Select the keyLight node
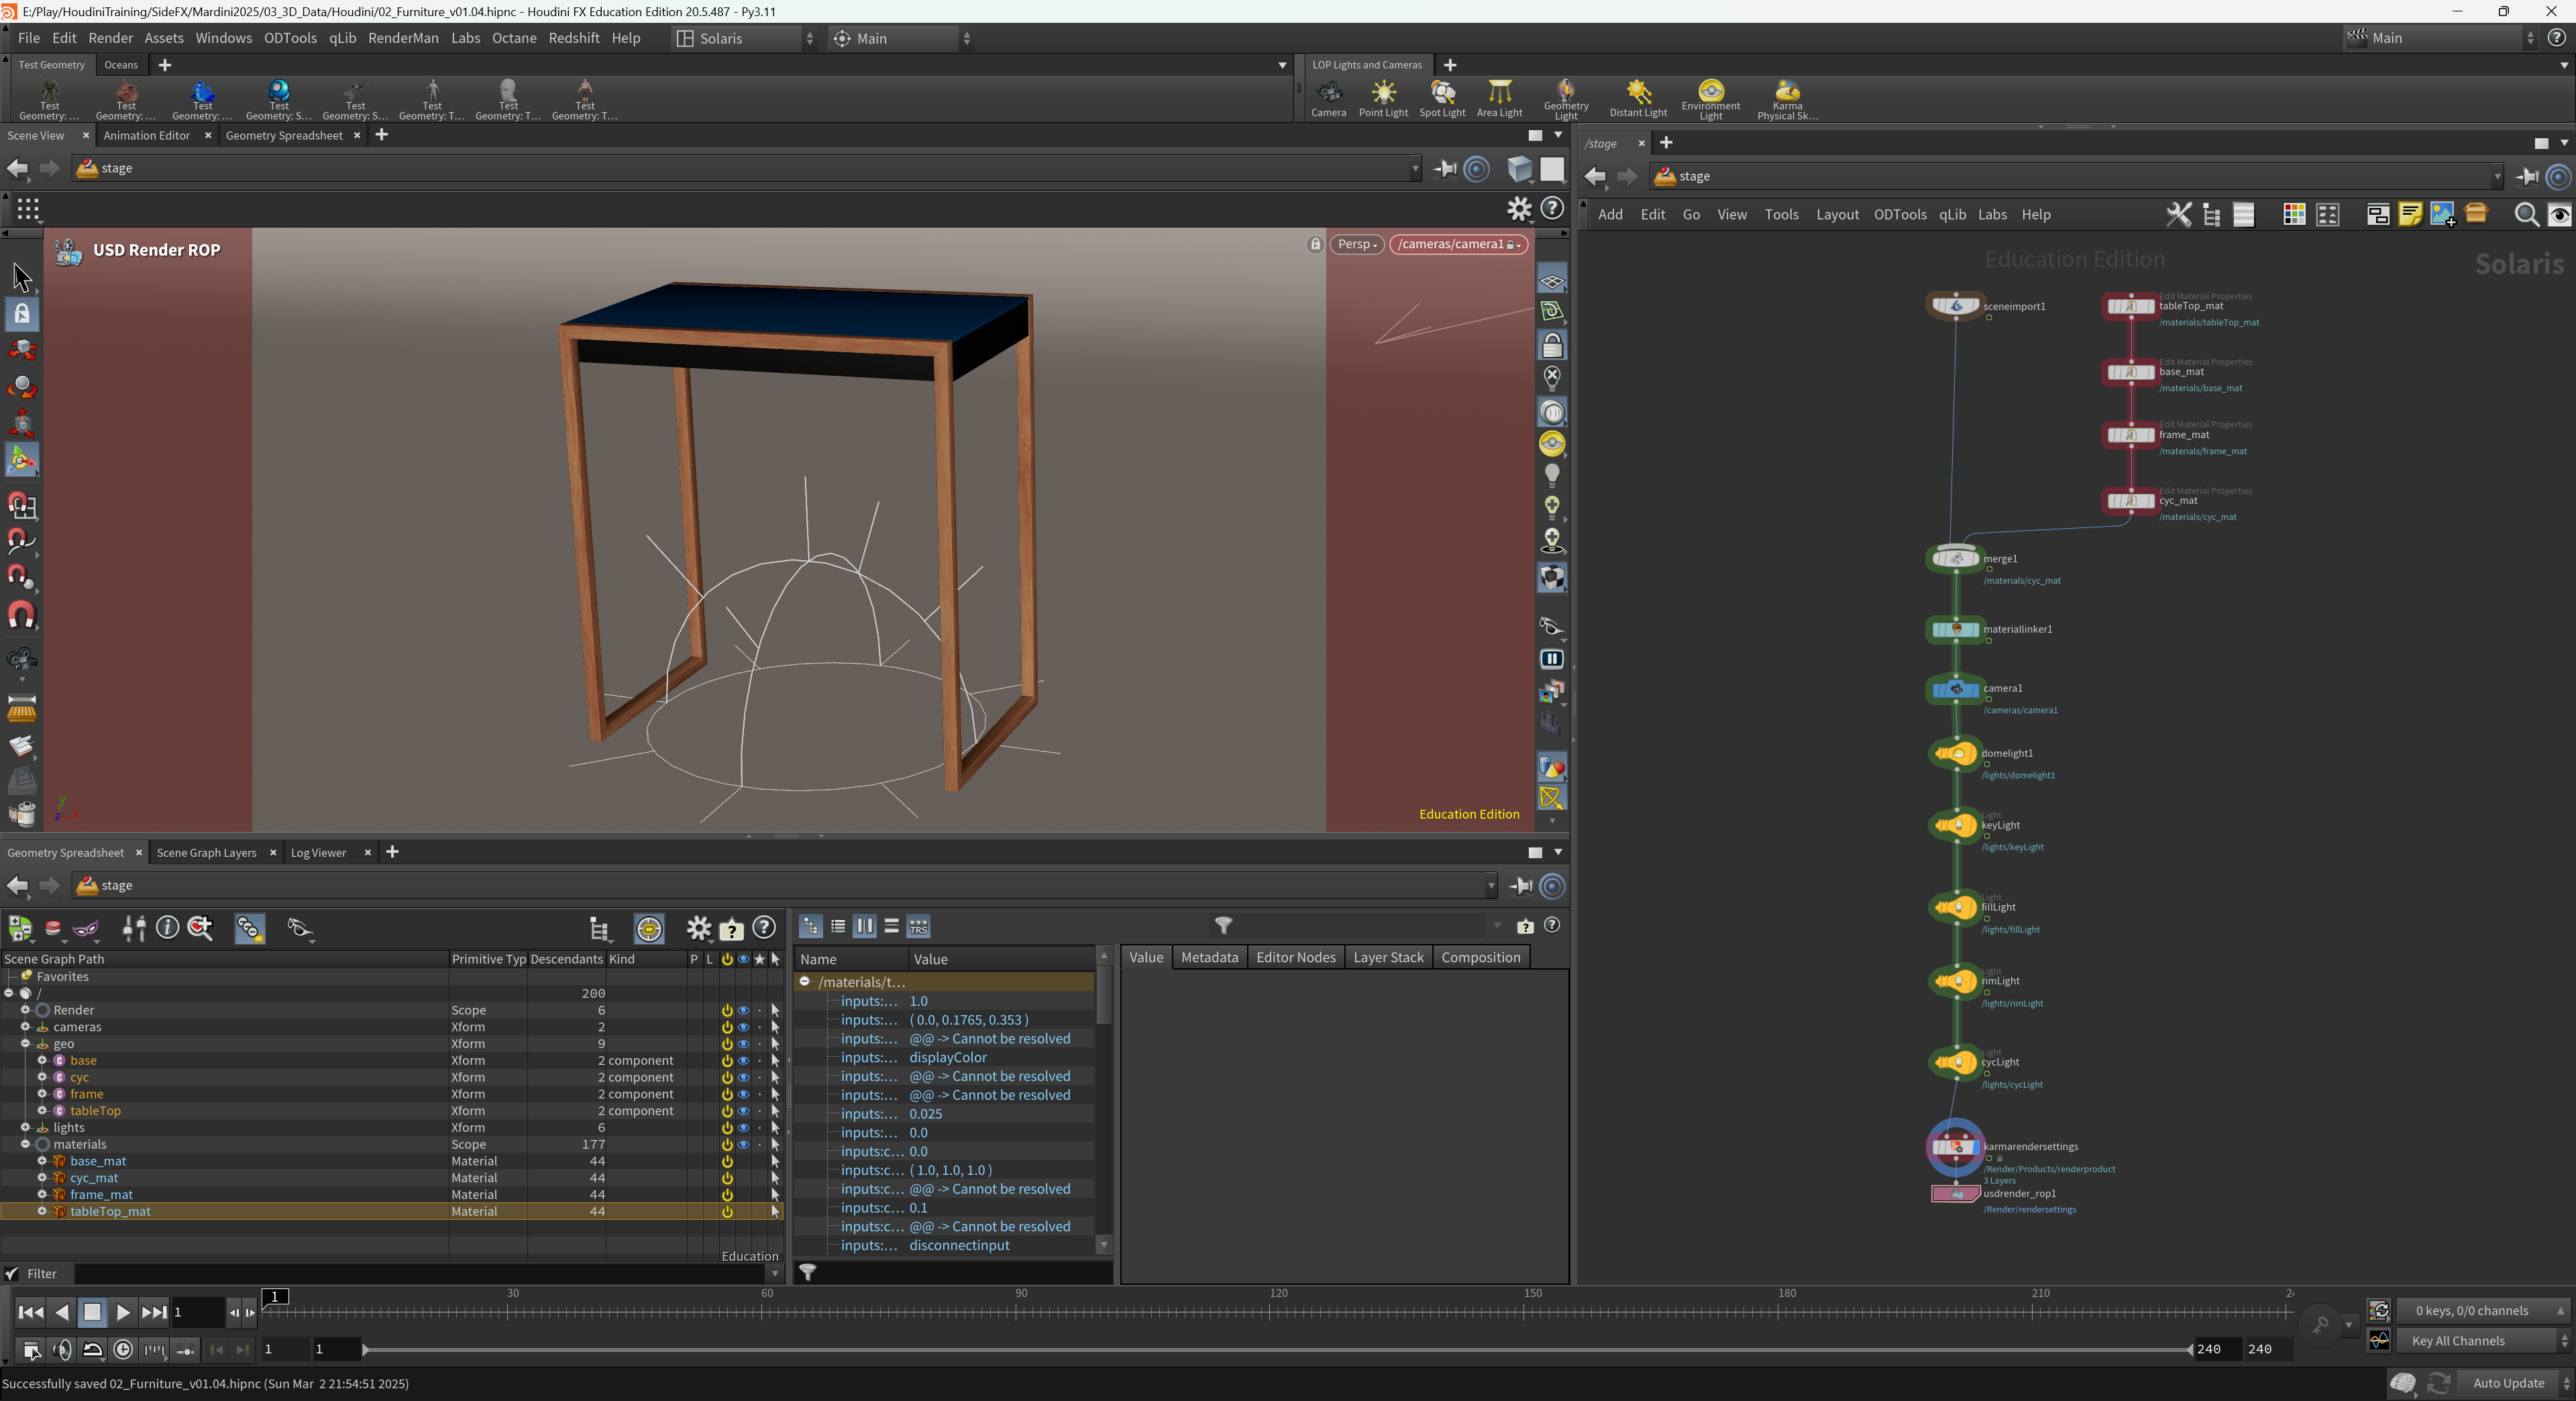The image size is (2576, 1401). point(1955,825)
